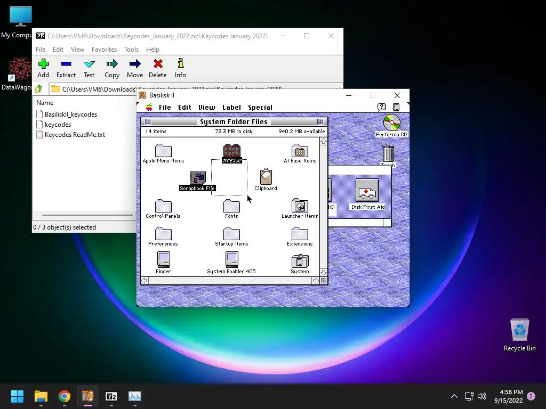Click the Delete icon in 7-Zip toolbar
Viewport: 546px width, 409px height.
158,68
